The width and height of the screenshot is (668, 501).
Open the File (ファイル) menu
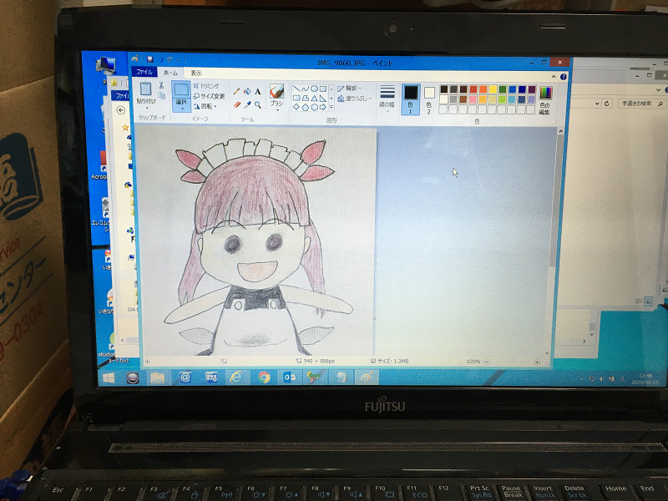(144, 73)
